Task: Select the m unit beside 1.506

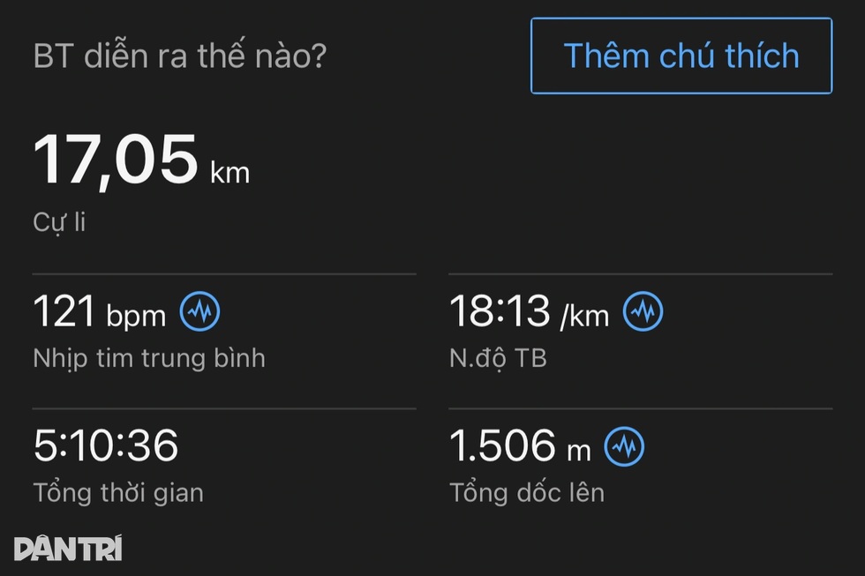Action: click(x=579, y=451)
